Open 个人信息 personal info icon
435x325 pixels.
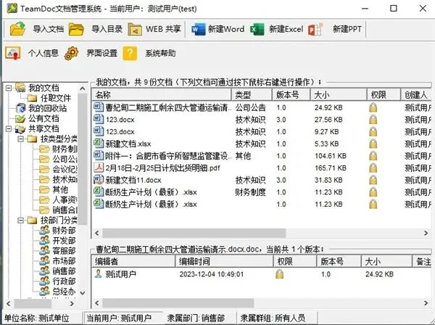click(13, 53)
